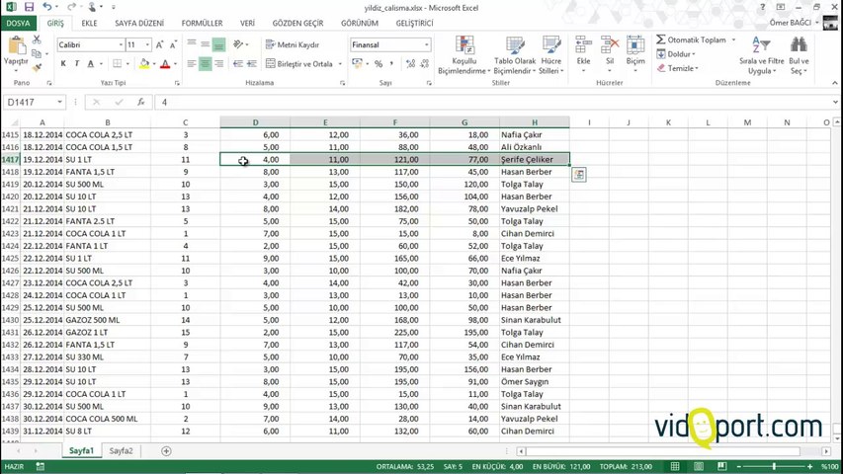
Task: Align cell text to the top
Action: (192, 44)
